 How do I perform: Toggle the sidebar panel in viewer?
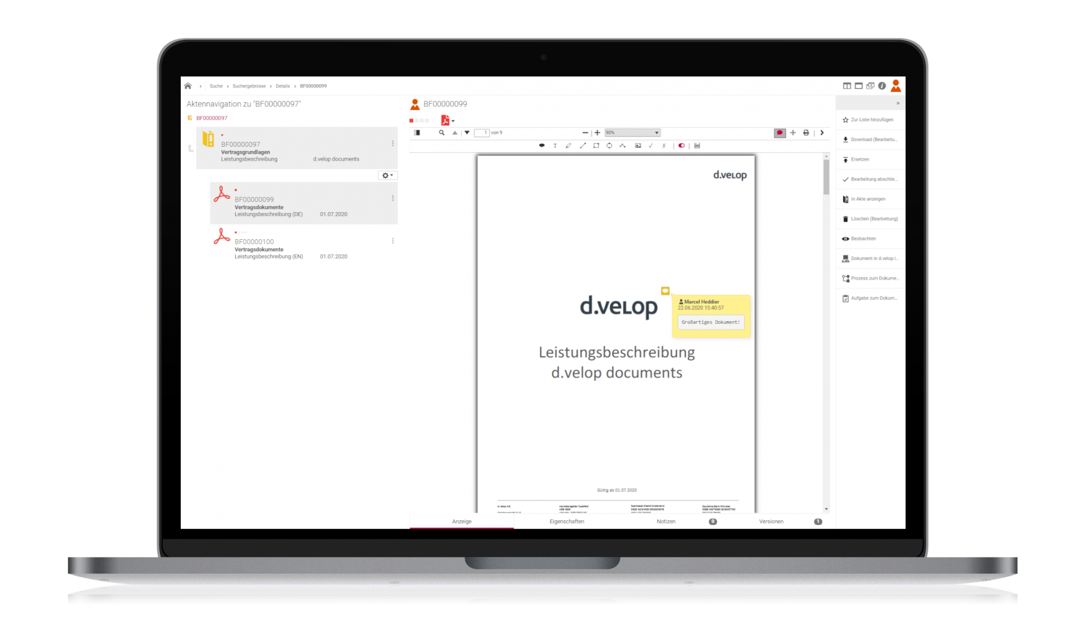tap(417, 133)
